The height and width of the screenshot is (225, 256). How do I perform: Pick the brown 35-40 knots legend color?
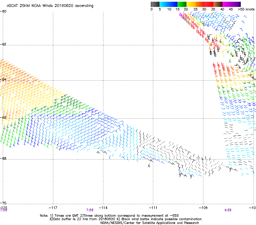[218, 4]
